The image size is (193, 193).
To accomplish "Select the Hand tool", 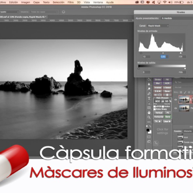I will (149, 112).
